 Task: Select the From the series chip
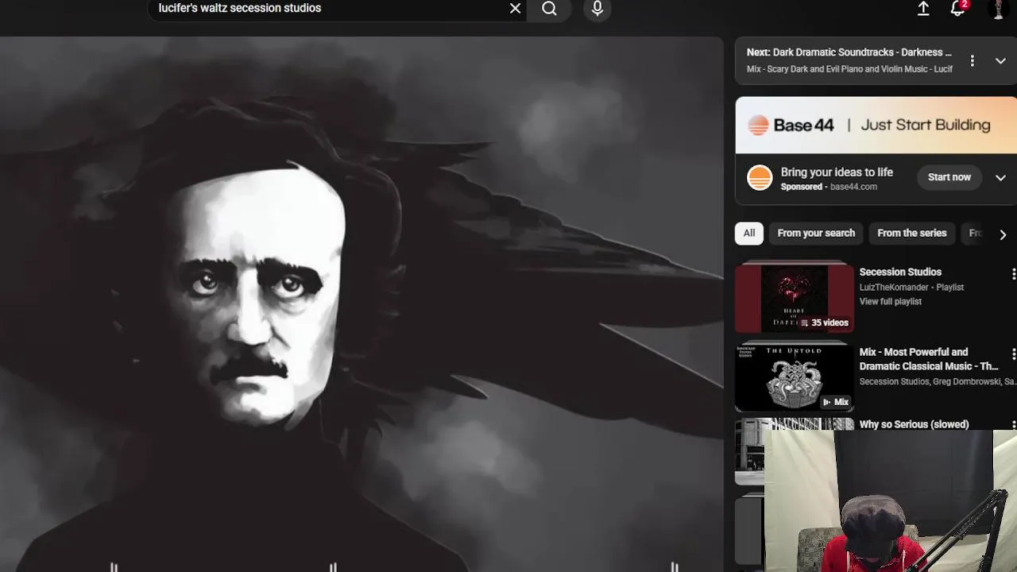point(912,234)
